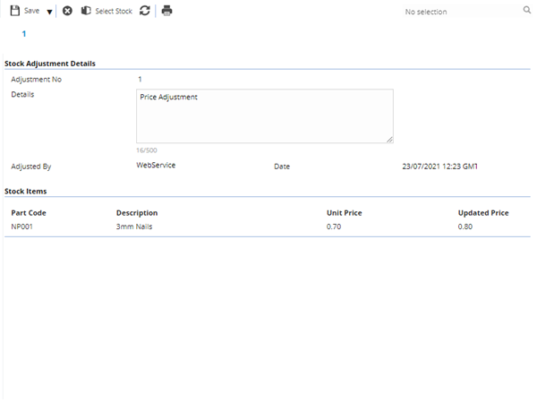Screen dimensions: 537x402
Task: Click the refresh arrows icon
Action: pos(145,11)
